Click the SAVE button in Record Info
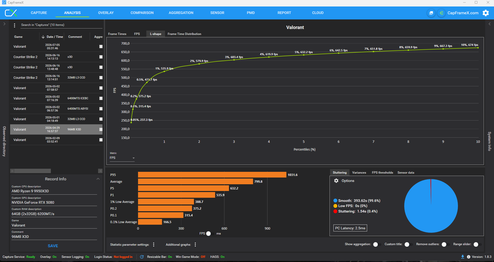Image resolution: width=494 pixels, height=262 pixels. pyautogui.click(x=53, y=246)
